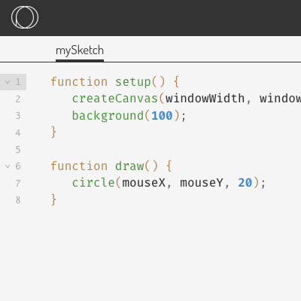Click the circle diameter value 20
301x301 pixels.
[245, 183]
